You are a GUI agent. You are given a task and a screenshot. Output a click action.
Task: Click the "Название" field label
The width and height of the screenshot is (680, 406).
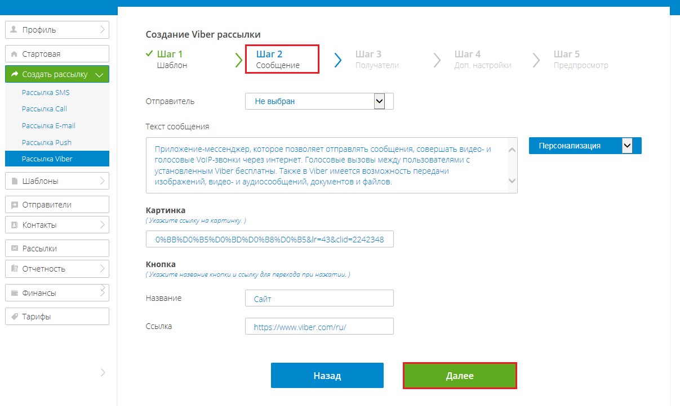(163, 298)
